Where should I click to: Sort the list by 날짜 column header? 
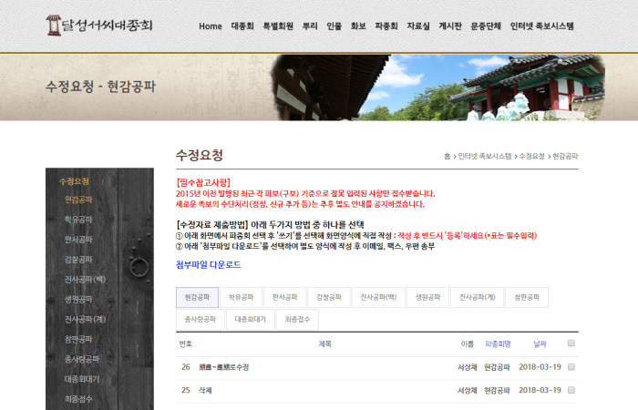(540, 343)
